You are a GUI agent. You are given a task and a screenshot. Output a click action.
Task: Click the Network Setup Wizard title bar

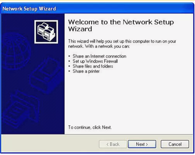click(x=97, y=9)
